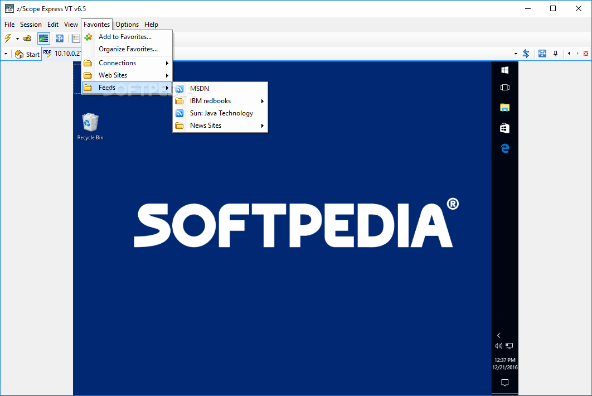Screen dimensions: 592x396
Task: Open the Sun: Java Technology feed
Action: [x=220, y=113]
